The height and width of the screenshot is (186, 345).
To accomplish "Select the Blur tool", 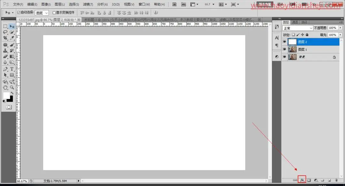I will (5, 62).
